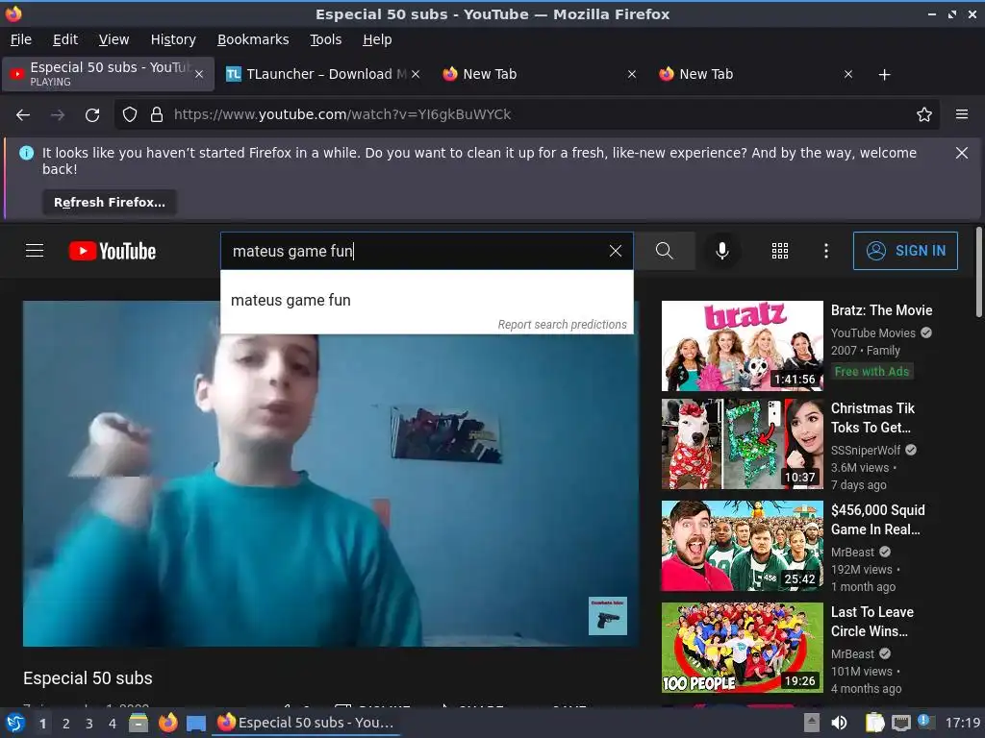Open the taskbar volume speaker icon
985x738 pixels.
[x=839, y=723]
